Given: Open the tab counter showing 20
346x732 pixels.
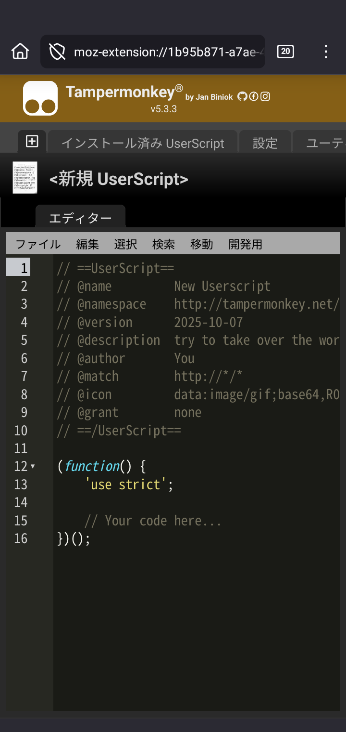Looking at the screenshot, I should [x=285, y=52].
